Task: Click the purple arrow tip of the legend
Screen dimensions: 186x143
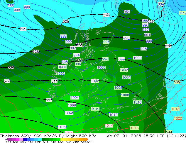Action: (6, 139)
